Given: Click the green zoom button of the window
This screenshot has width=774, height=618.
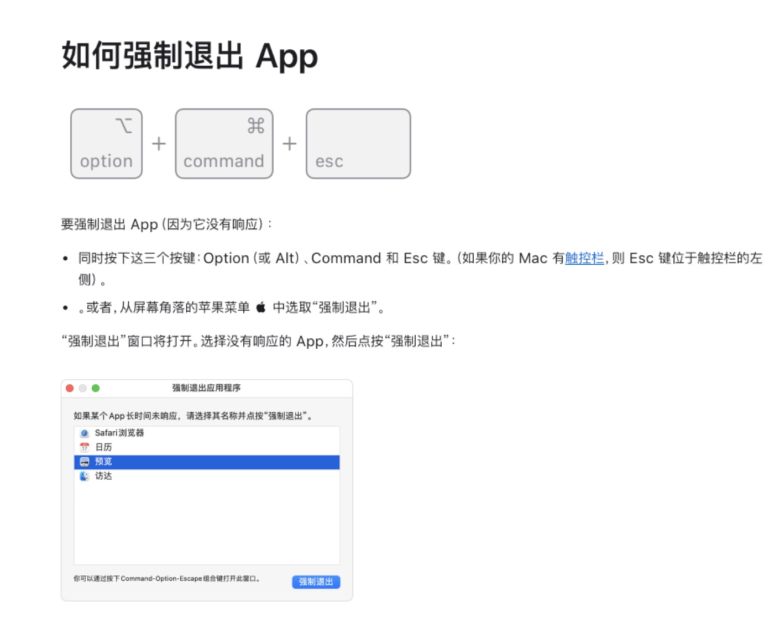Looking at the screenshot, I should tap(96, 388).
